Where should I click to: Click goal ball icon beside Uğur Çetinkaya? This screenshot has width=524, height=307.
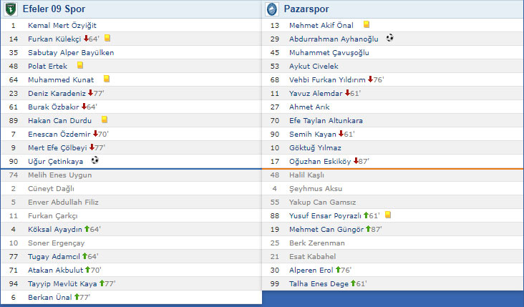pyautogui.click(x=94, y=160)
